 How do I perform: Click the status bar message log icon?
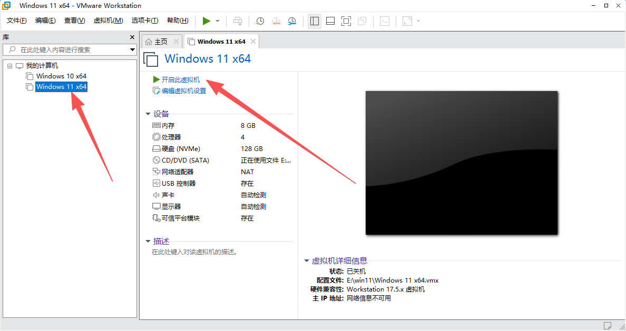point(607,325)
